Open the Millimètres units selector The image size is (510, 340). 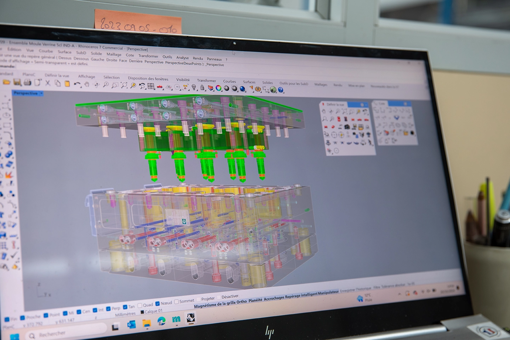click(125, 314)
